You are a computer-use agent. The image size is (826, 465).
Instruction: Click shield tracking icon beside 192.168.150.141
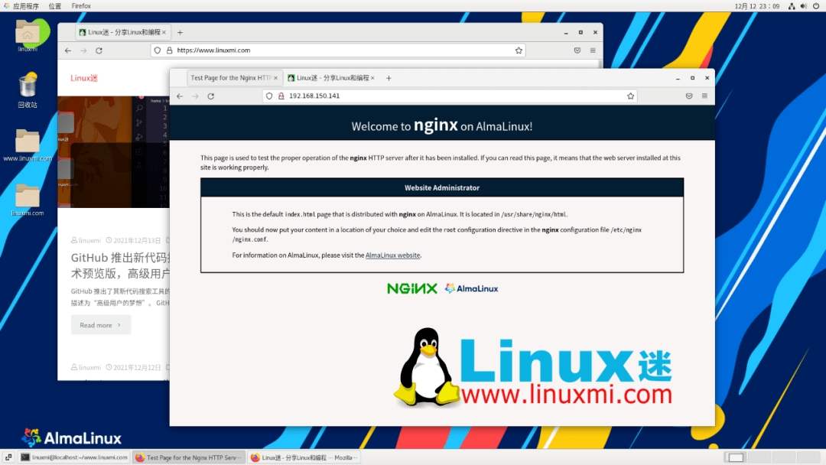(x=269, y=96)
